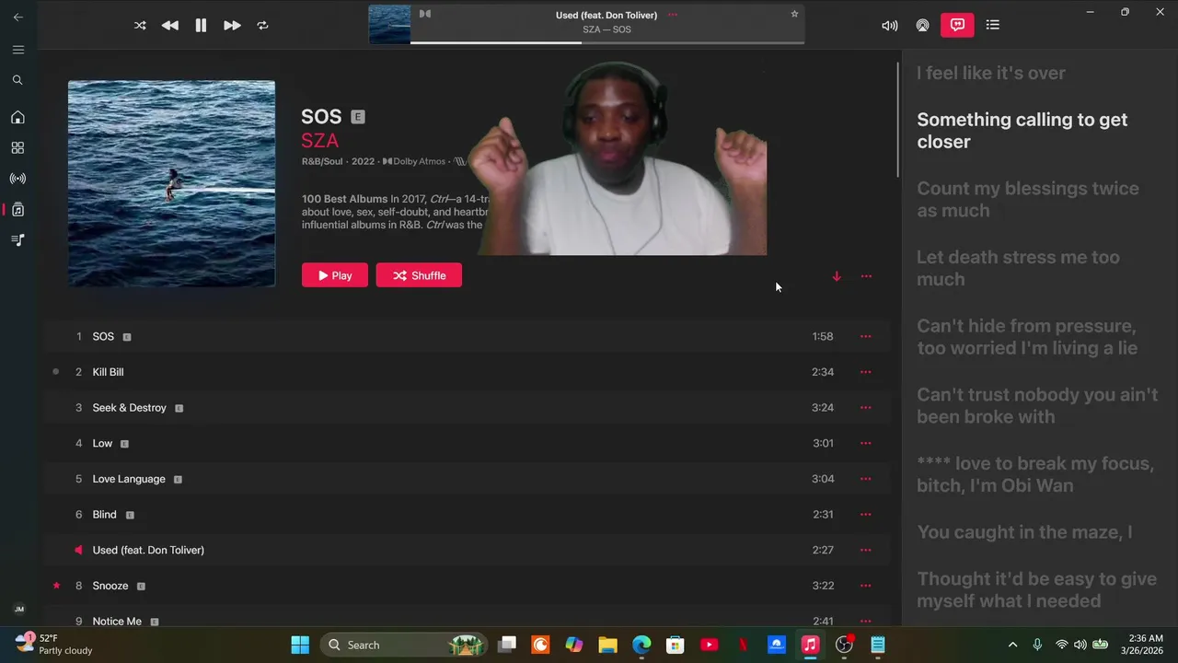Play the SOS album
Image resolution: width=1178 pixels, height=663 pixels.
[x=335, y=275]
